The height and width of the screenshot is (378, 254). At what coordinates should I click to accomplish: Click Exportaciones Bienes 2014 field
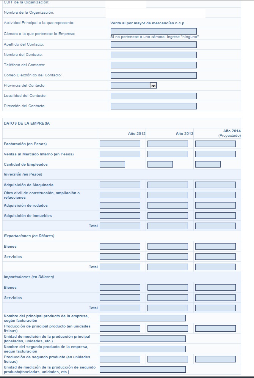click(215, 247)
